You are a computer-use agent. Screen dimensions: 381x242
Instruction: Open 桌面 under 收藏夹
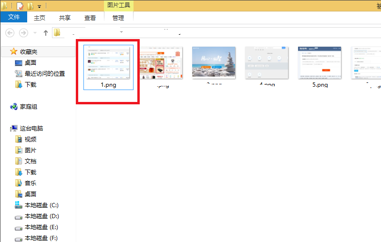[x=31, y=62]
